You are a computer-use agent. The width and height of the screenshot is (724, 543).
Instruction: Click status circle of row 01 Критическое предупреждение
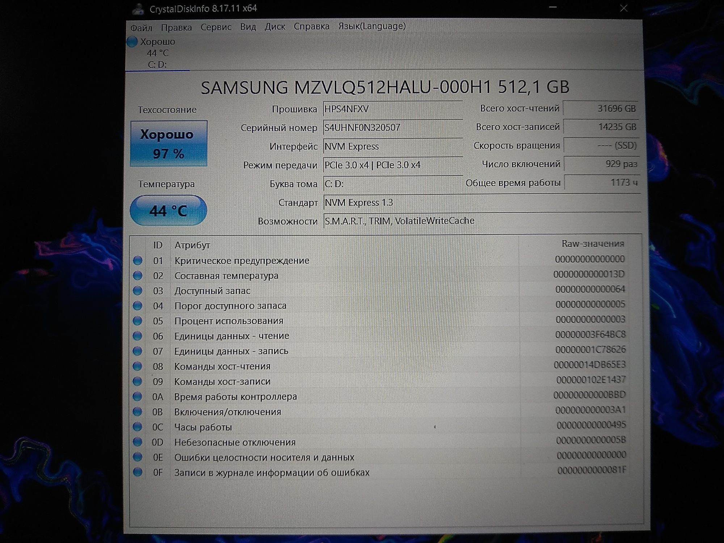click(x=138, y=261)
